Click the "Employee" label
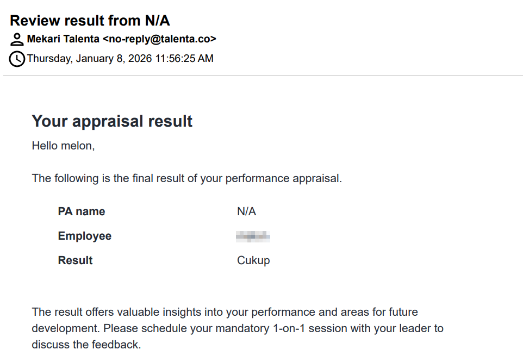This screenshot has width=523, height=362. (85, 236)
